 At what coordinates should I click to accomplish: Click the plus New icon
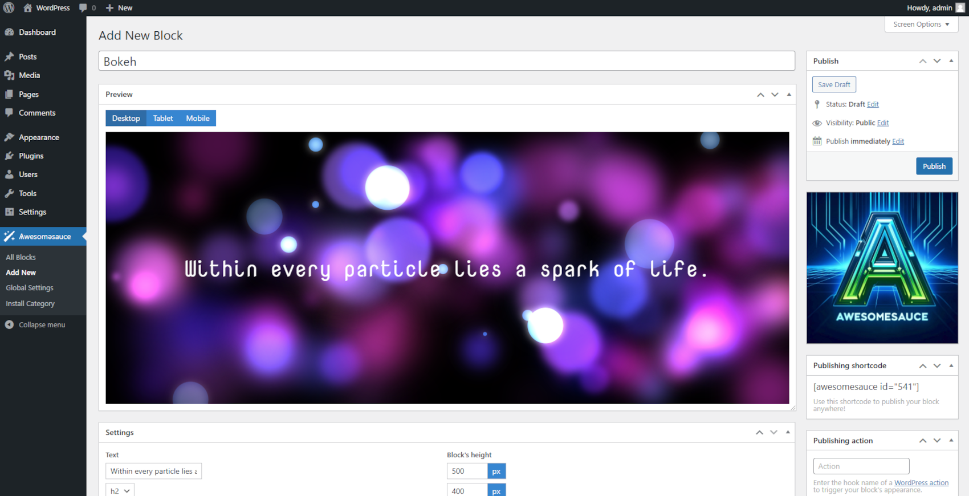[110, 8]
